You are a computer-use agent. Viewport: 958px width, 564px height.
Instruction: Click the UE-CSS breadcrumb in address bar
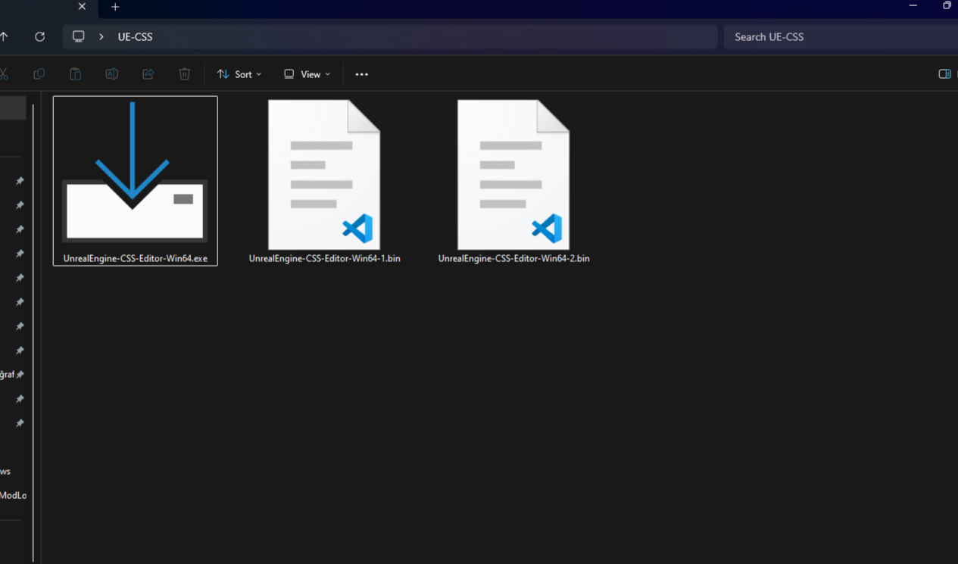point(136,36)
